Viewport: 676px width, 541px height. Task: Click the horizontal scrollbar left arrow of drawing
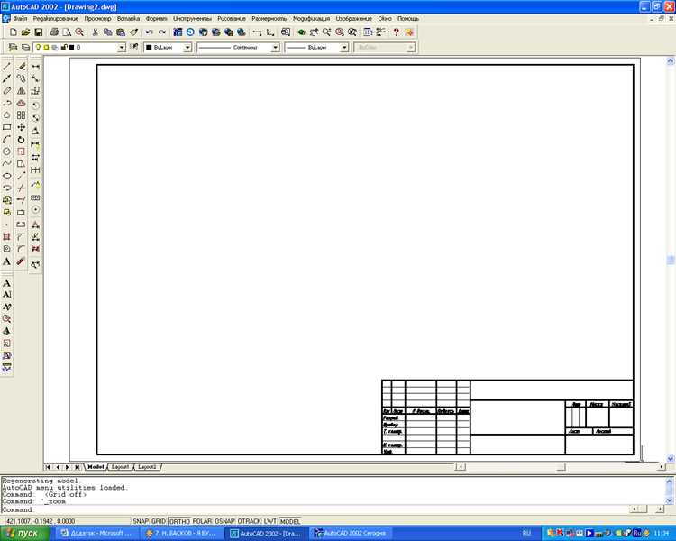click(461, 467)
